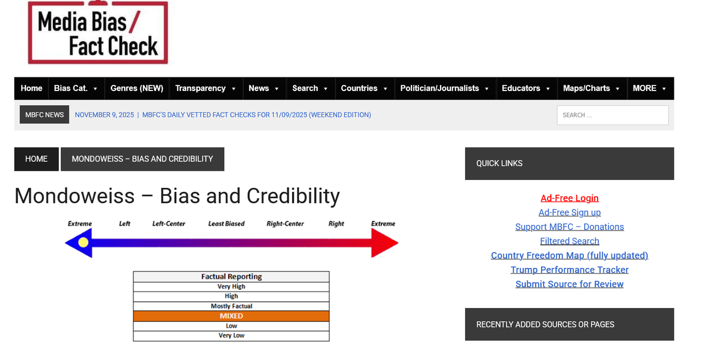Click the blue-to-red bias arrow graphic
This screenshot has height=353, width=728.
coord(232,243)
